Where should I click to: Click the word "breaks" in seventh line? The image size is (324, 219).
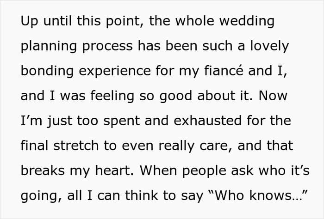pos(43,170)
